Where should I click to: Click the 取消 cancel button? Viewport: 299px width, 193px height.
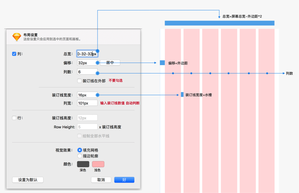click(x=101, y=180)
